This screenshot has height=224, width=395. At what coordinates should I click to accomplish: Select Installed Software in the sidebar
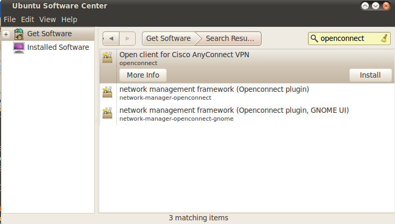tap(58, 47)
